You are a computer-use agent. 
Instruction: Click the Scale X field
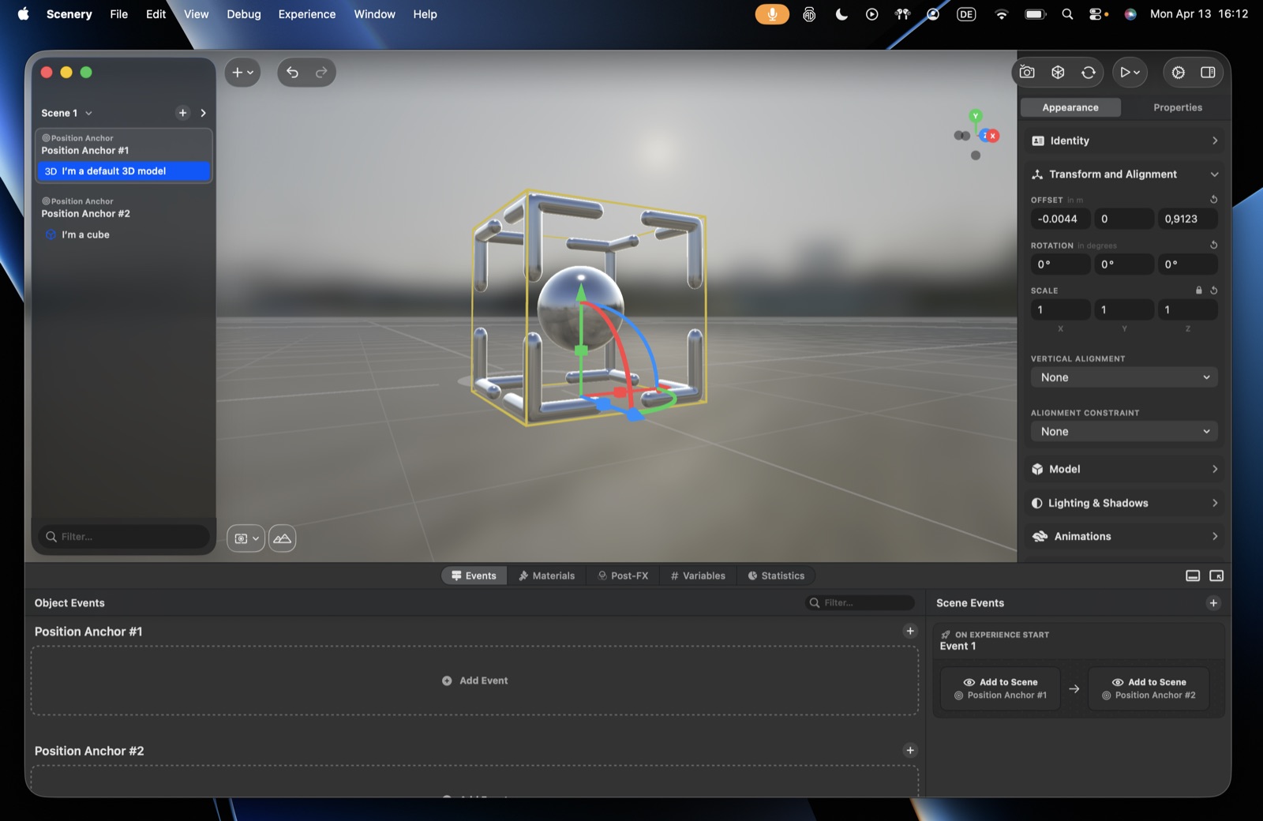point(1060,310)
